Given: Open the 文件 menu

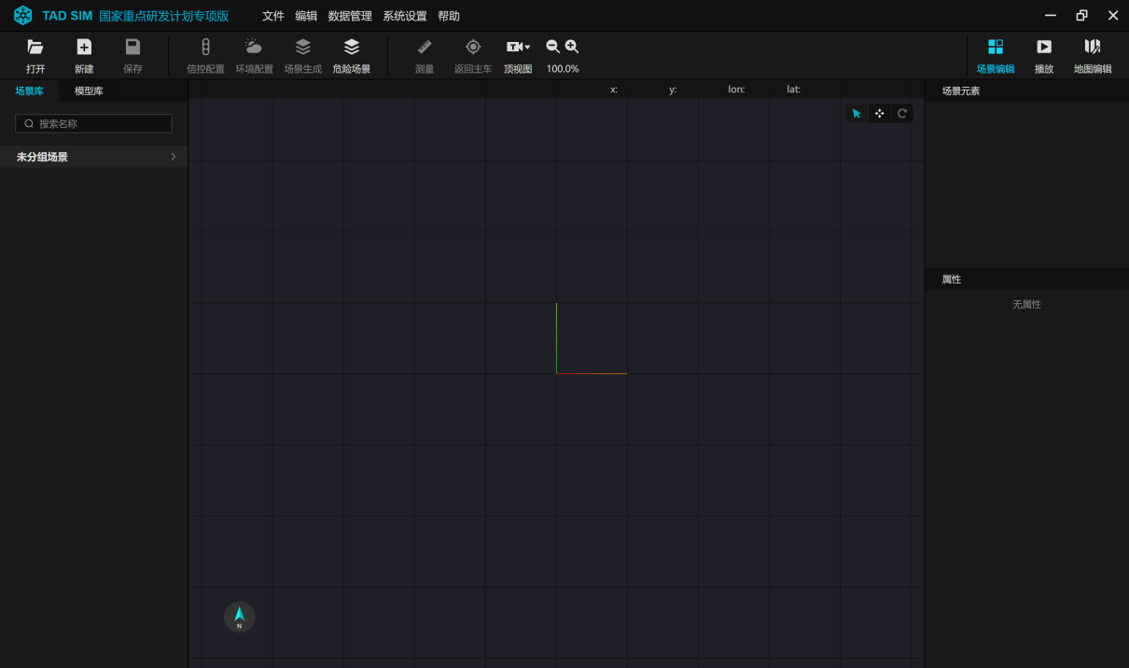Looking at the screenshot, I should click(273, 16).
